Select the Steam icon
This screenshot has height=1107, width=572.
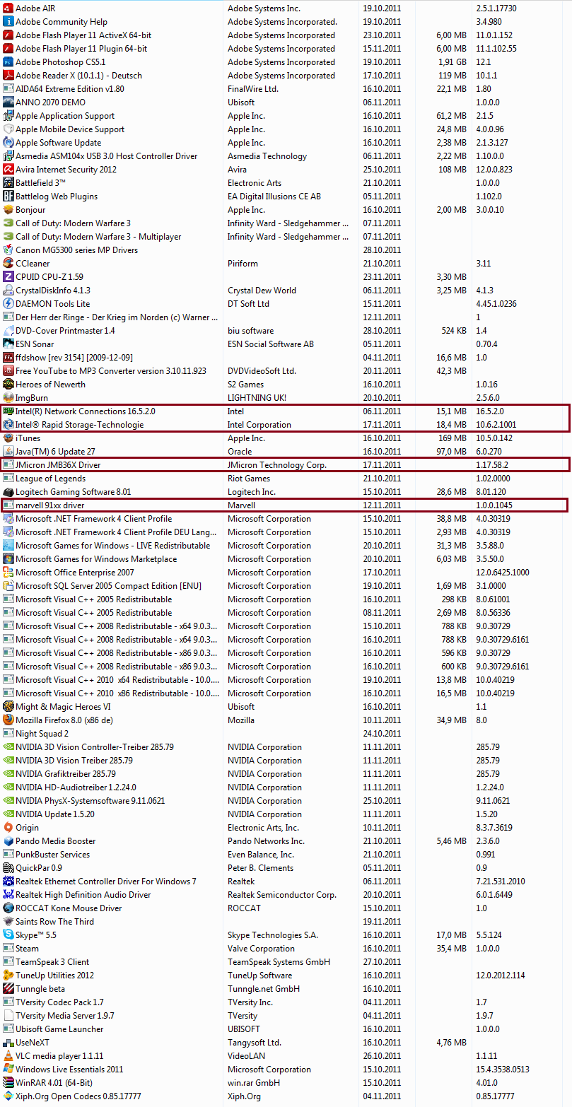8,949
